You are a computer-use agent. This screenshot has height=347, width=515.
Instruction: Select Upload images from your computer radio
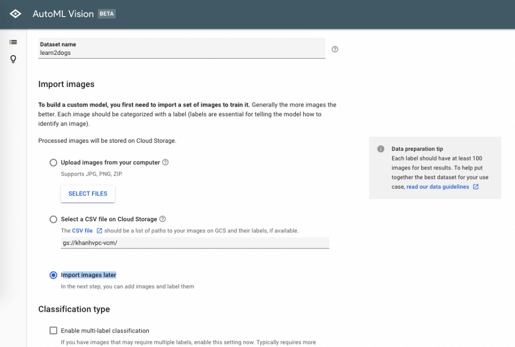53,162
